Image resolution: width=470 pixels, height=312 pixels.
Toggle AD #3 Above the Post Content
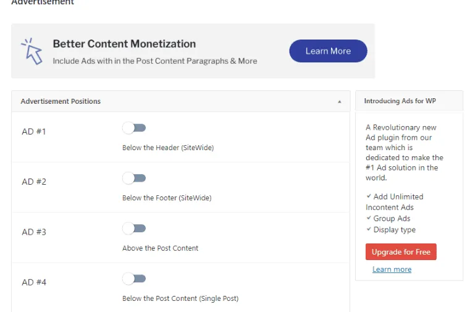(134, 229)
